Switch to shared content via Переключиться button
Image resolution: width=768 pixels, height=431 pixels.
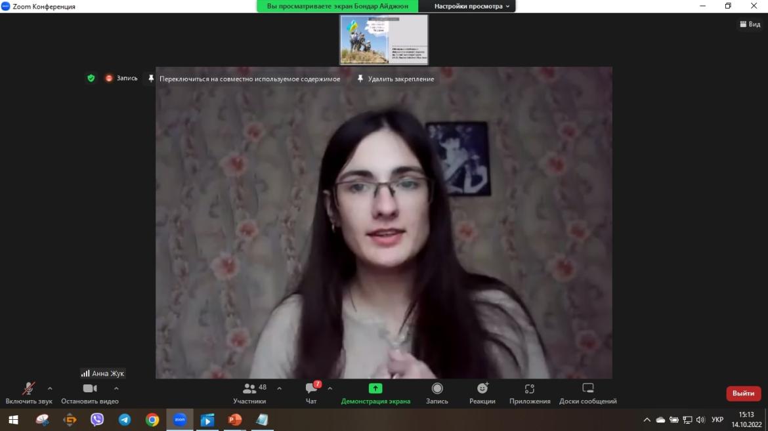pos(244,79)
